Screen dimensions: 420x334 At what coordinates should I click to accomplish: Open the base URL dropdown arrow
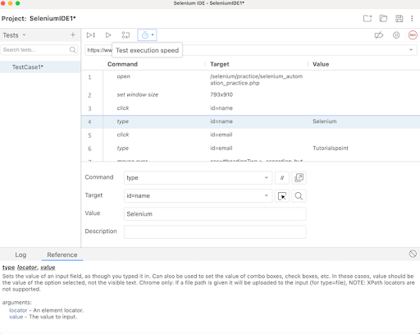[x=411, y=50]
